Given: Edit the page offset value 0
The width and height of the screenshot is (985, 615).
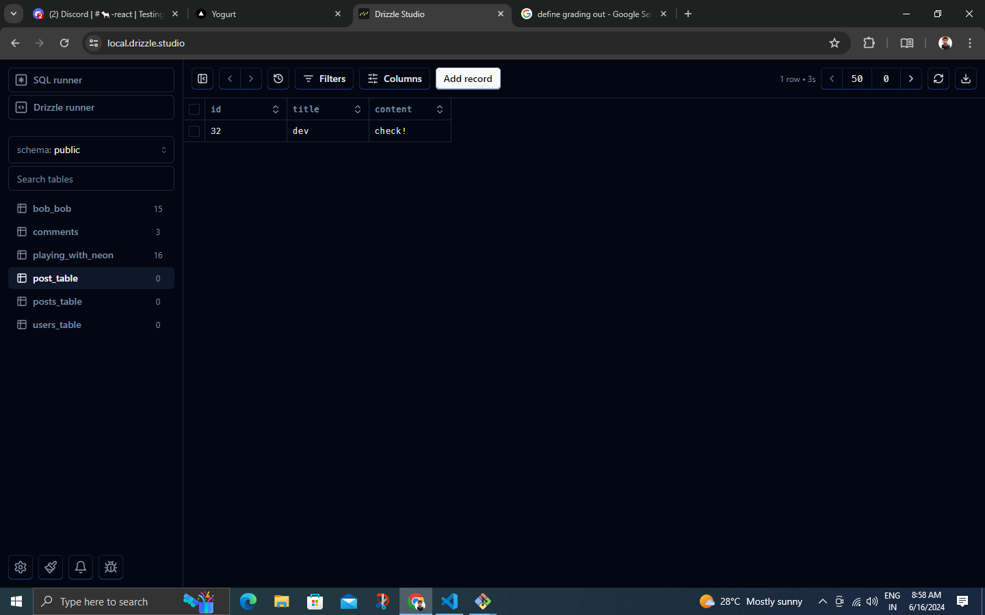Looking at the screenshot, I should 886,79.
